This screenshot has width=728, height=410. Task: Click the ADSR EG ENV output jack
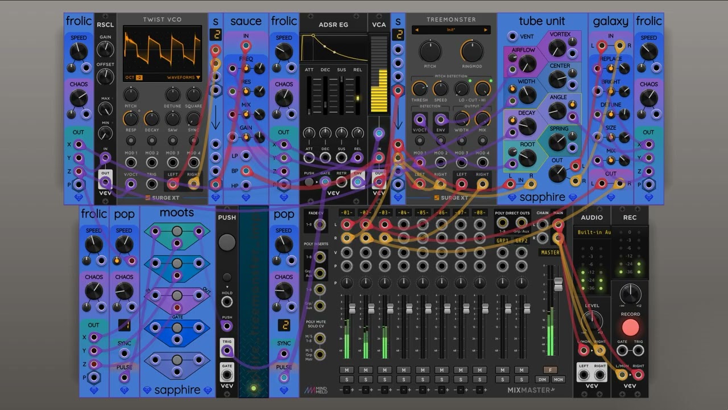click(x=358, y=182)
